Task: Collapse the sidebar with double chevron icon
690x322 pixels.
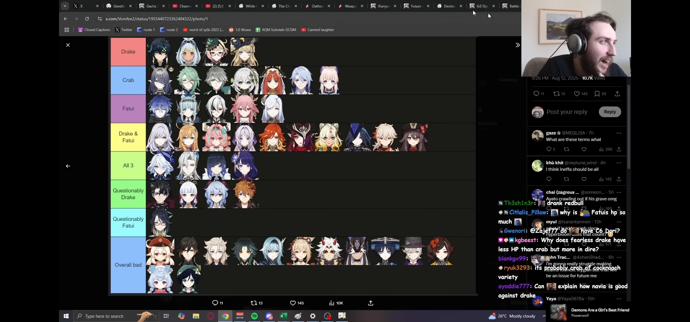Action: click(x=517, y=45)
